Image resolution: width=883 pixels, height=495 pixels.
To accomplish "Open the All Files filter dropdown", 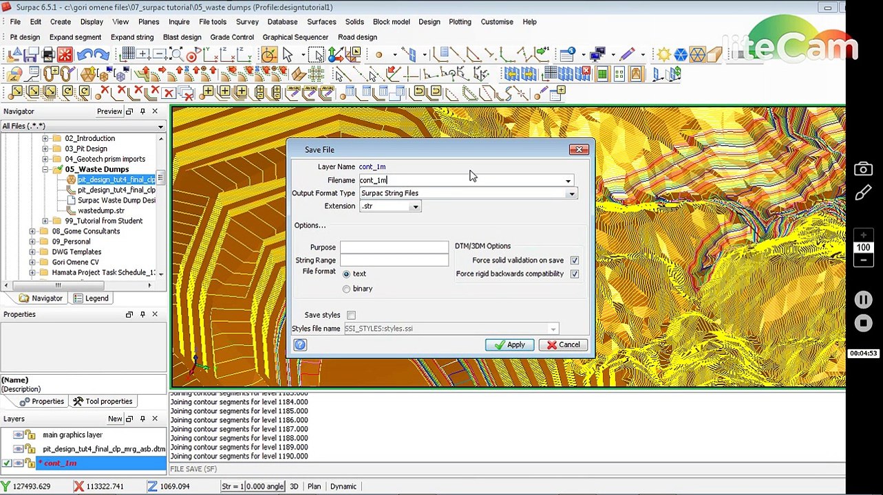I will 160,126.
